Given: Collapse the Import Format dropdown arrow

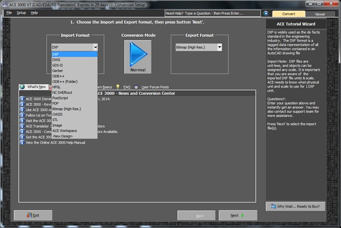Looking at the screenshot, I should tap(95, 47).
